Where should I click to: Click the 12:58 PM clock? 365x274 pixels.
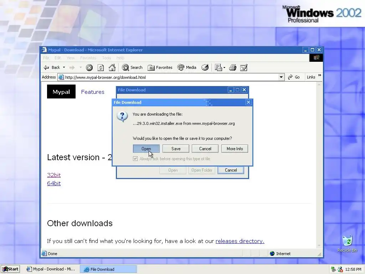(353, 270)
